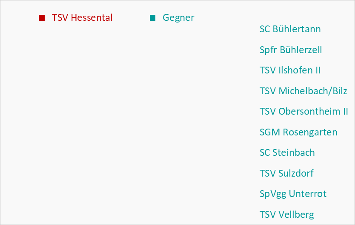Select the TSV Hessental legend label

(x=82, y=18)
